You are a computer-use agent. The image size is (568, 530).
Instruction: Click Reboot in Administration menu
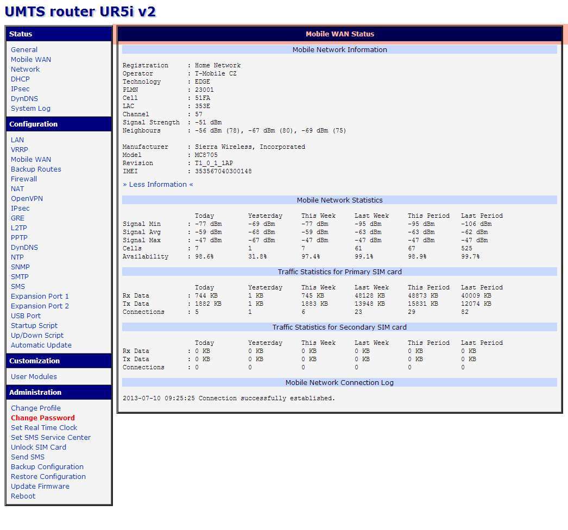click(23, 496)
